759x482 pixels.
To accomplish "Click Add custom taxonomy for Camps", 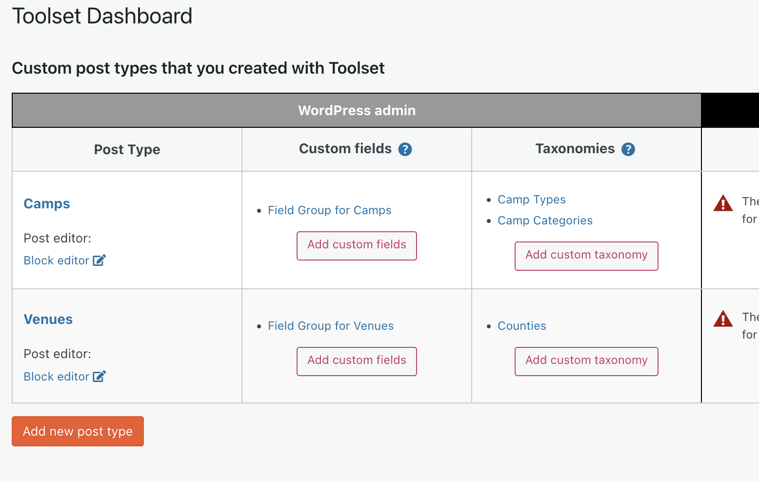I will [x=586, y=256].
